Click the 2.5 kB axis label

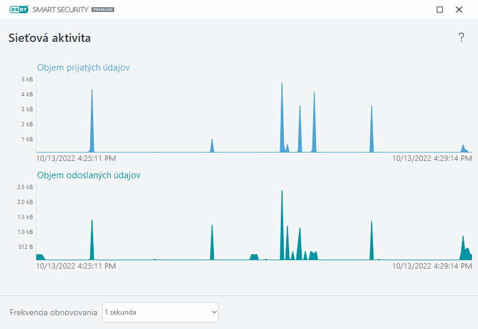tap(25, 187)
